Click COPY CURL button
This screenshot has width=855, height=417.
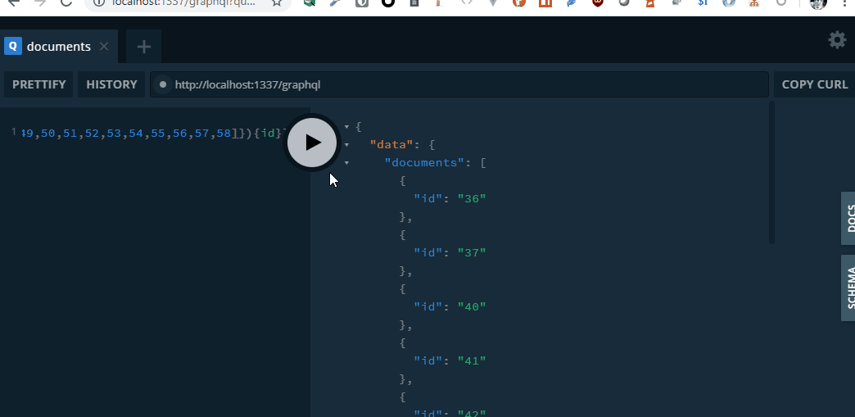click(x=815, y=84)
